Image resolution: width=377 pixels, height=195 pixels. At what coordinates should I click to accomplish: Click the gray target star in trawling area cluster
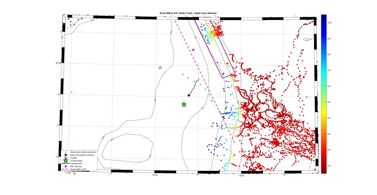[x=223, y=34]
